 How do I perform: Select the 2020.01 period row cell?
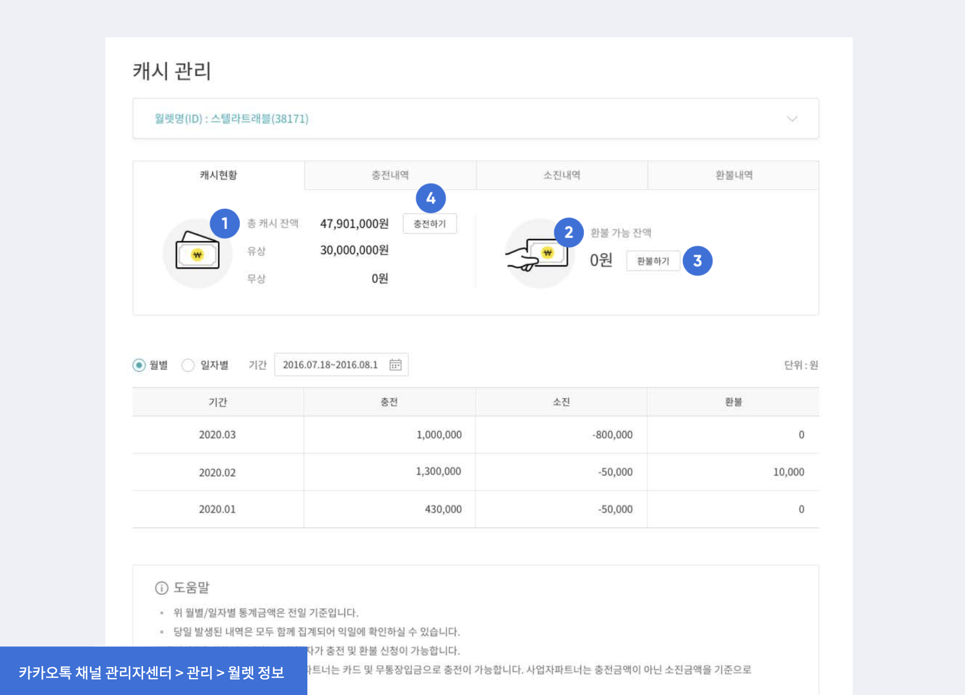pyautogui.click(x=217, y=509)
